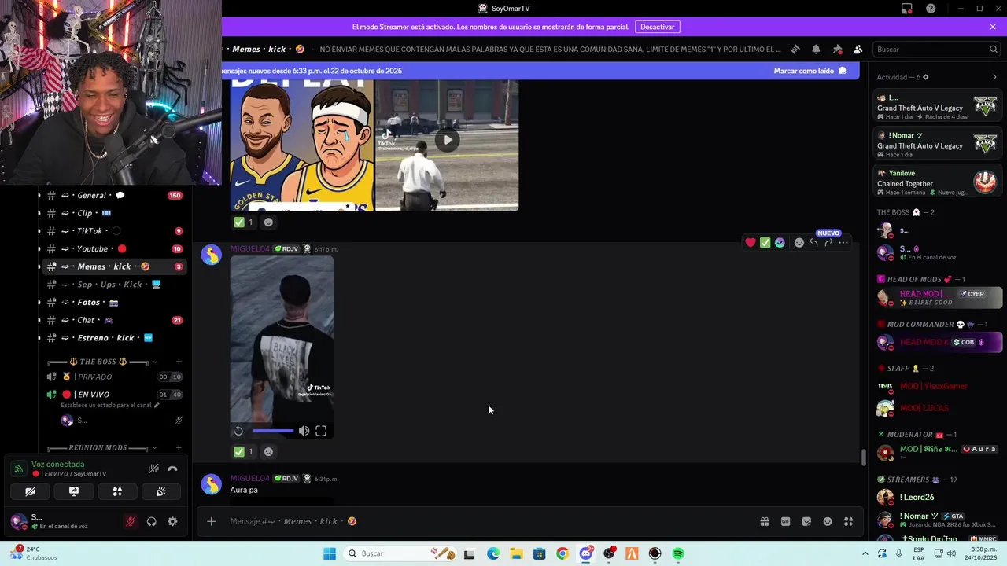Image resolution: width=1007 pixels, height=566 pixels.
Task: Open emoji picker in message bar
Action: (x=828, y=521)
